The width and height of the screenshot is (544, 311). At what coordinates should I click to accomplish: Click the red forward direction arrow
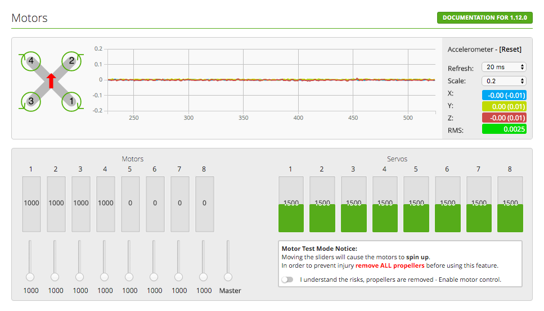(x=51, y=80)
